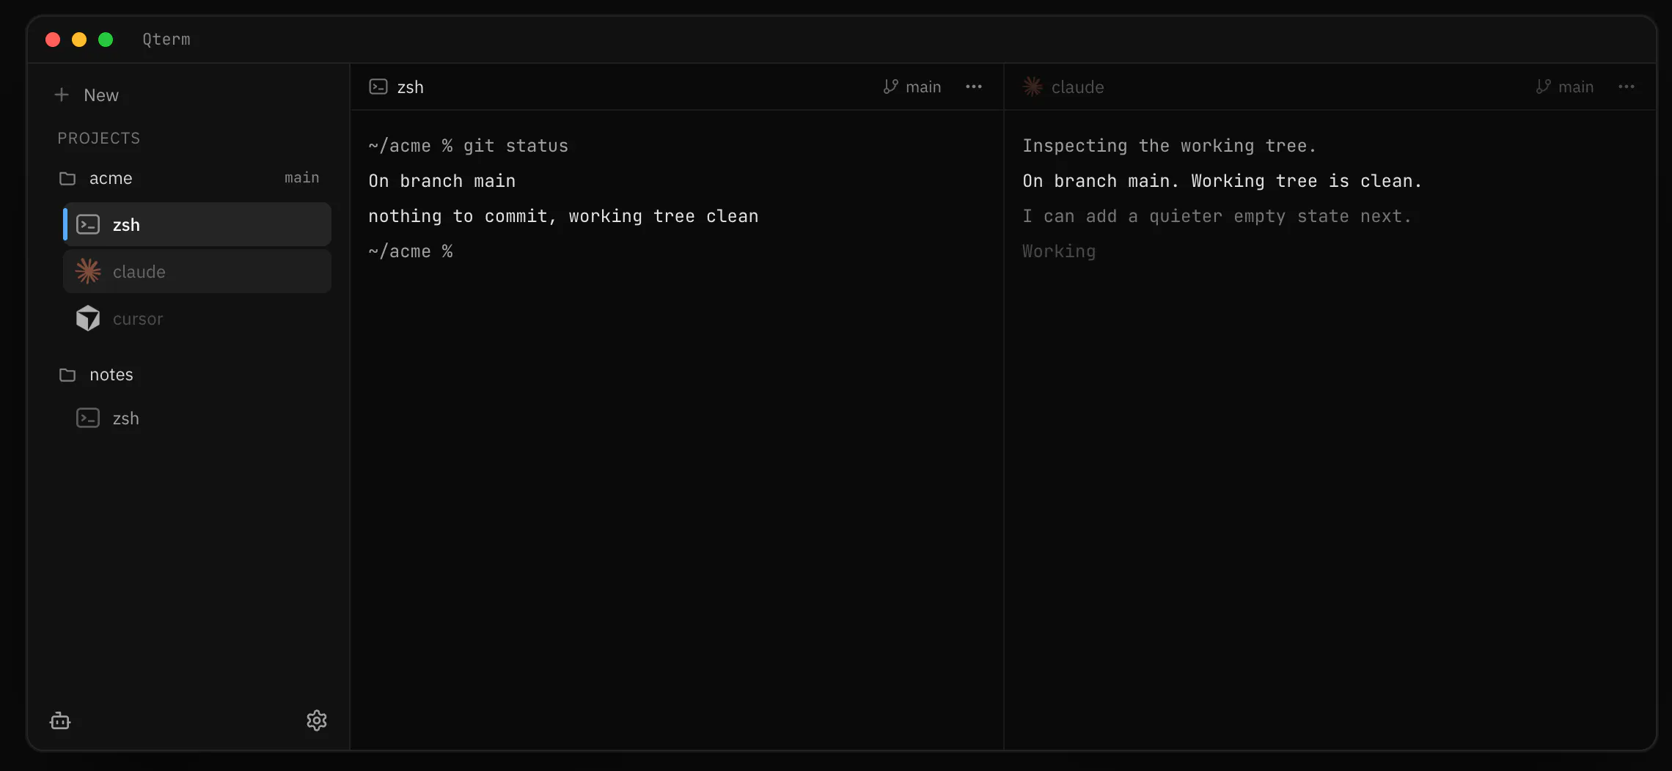Viewport: 1672px width, 771px height.
Task: Focus the zsh pane title
Action: [410, 86]
